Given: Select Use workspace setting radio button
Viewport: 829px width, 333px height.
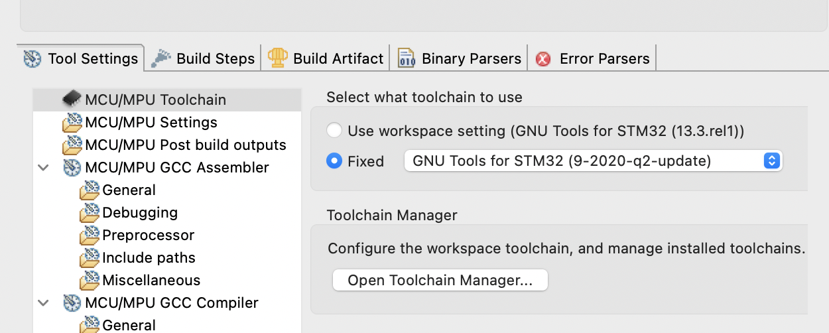Looking at the screenshot, I should click(x=335, y=131).
